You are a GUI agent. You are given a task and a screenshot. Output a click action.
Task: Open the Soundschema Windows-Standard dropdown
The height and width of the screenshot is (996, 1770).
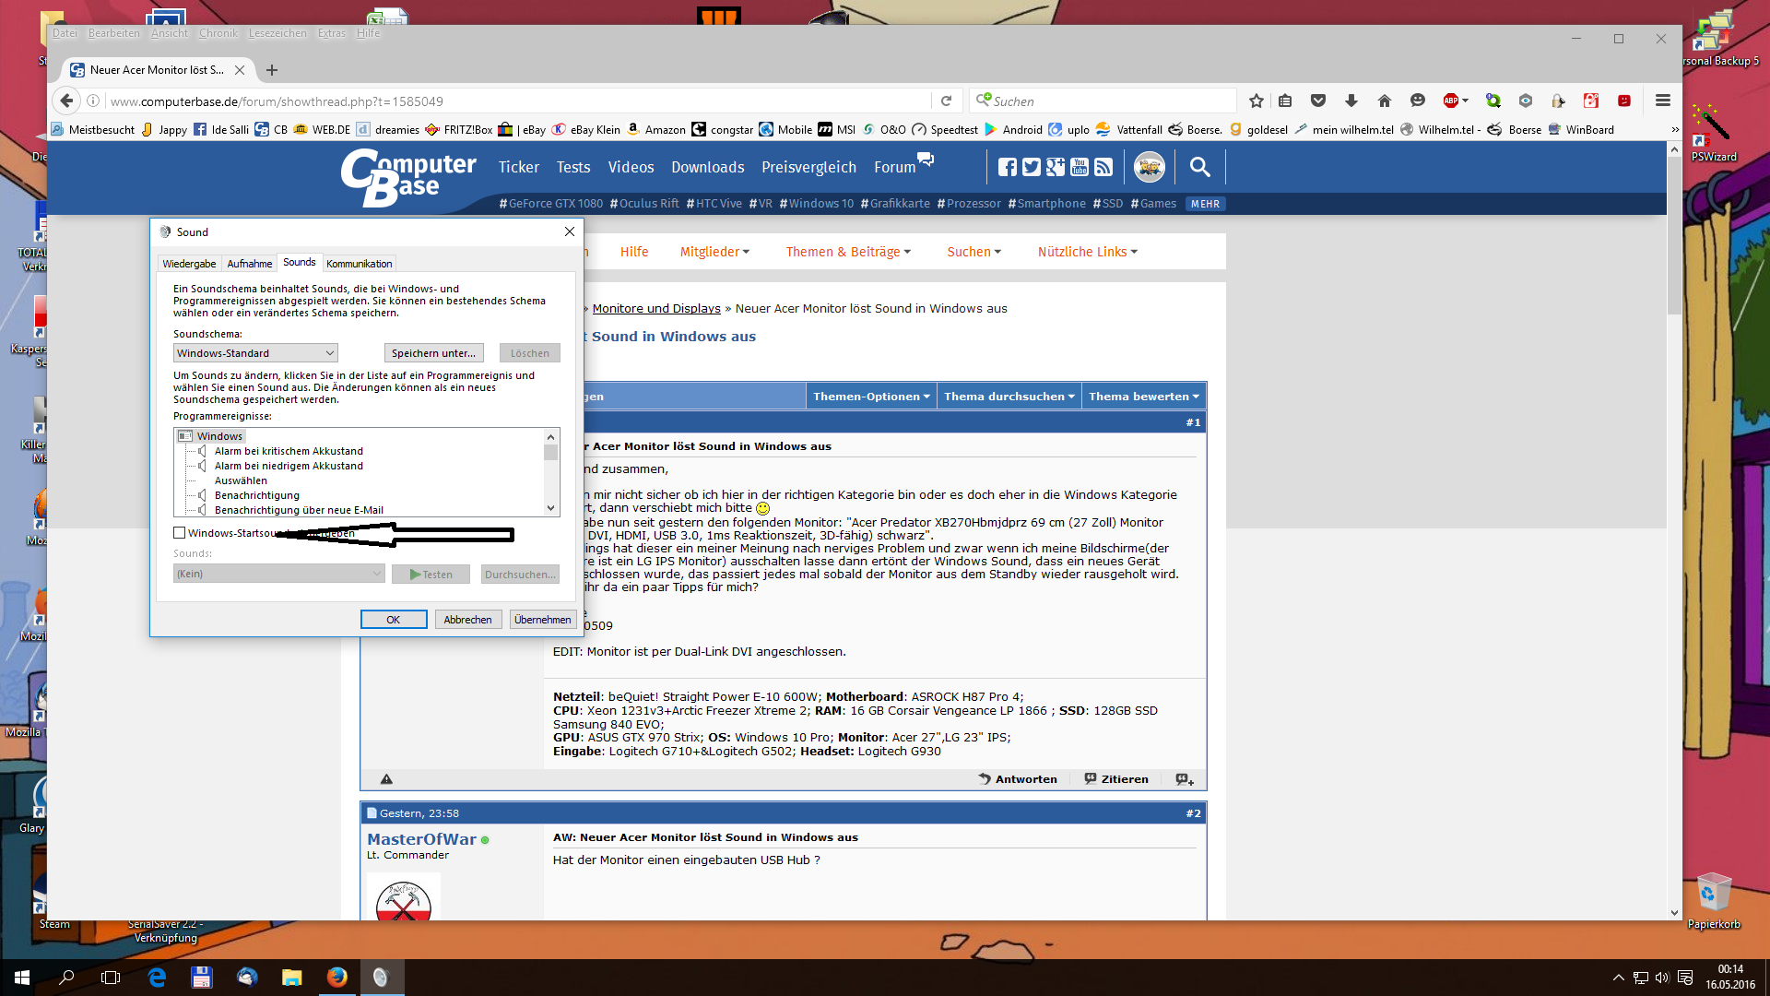tap(255, 353)
